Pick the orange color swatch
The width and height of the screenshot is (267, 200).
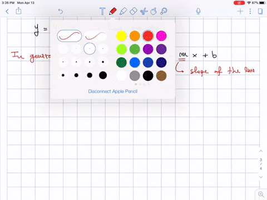pos(135,36)
